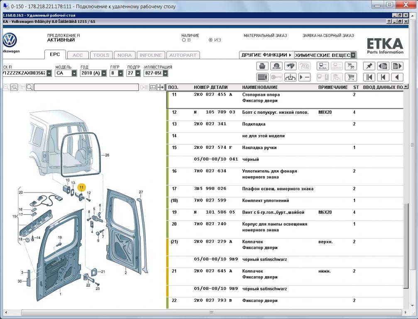Open the МОДЕЛЬ dropdown showing CA

pyautogui.click(x=74, y=73)
